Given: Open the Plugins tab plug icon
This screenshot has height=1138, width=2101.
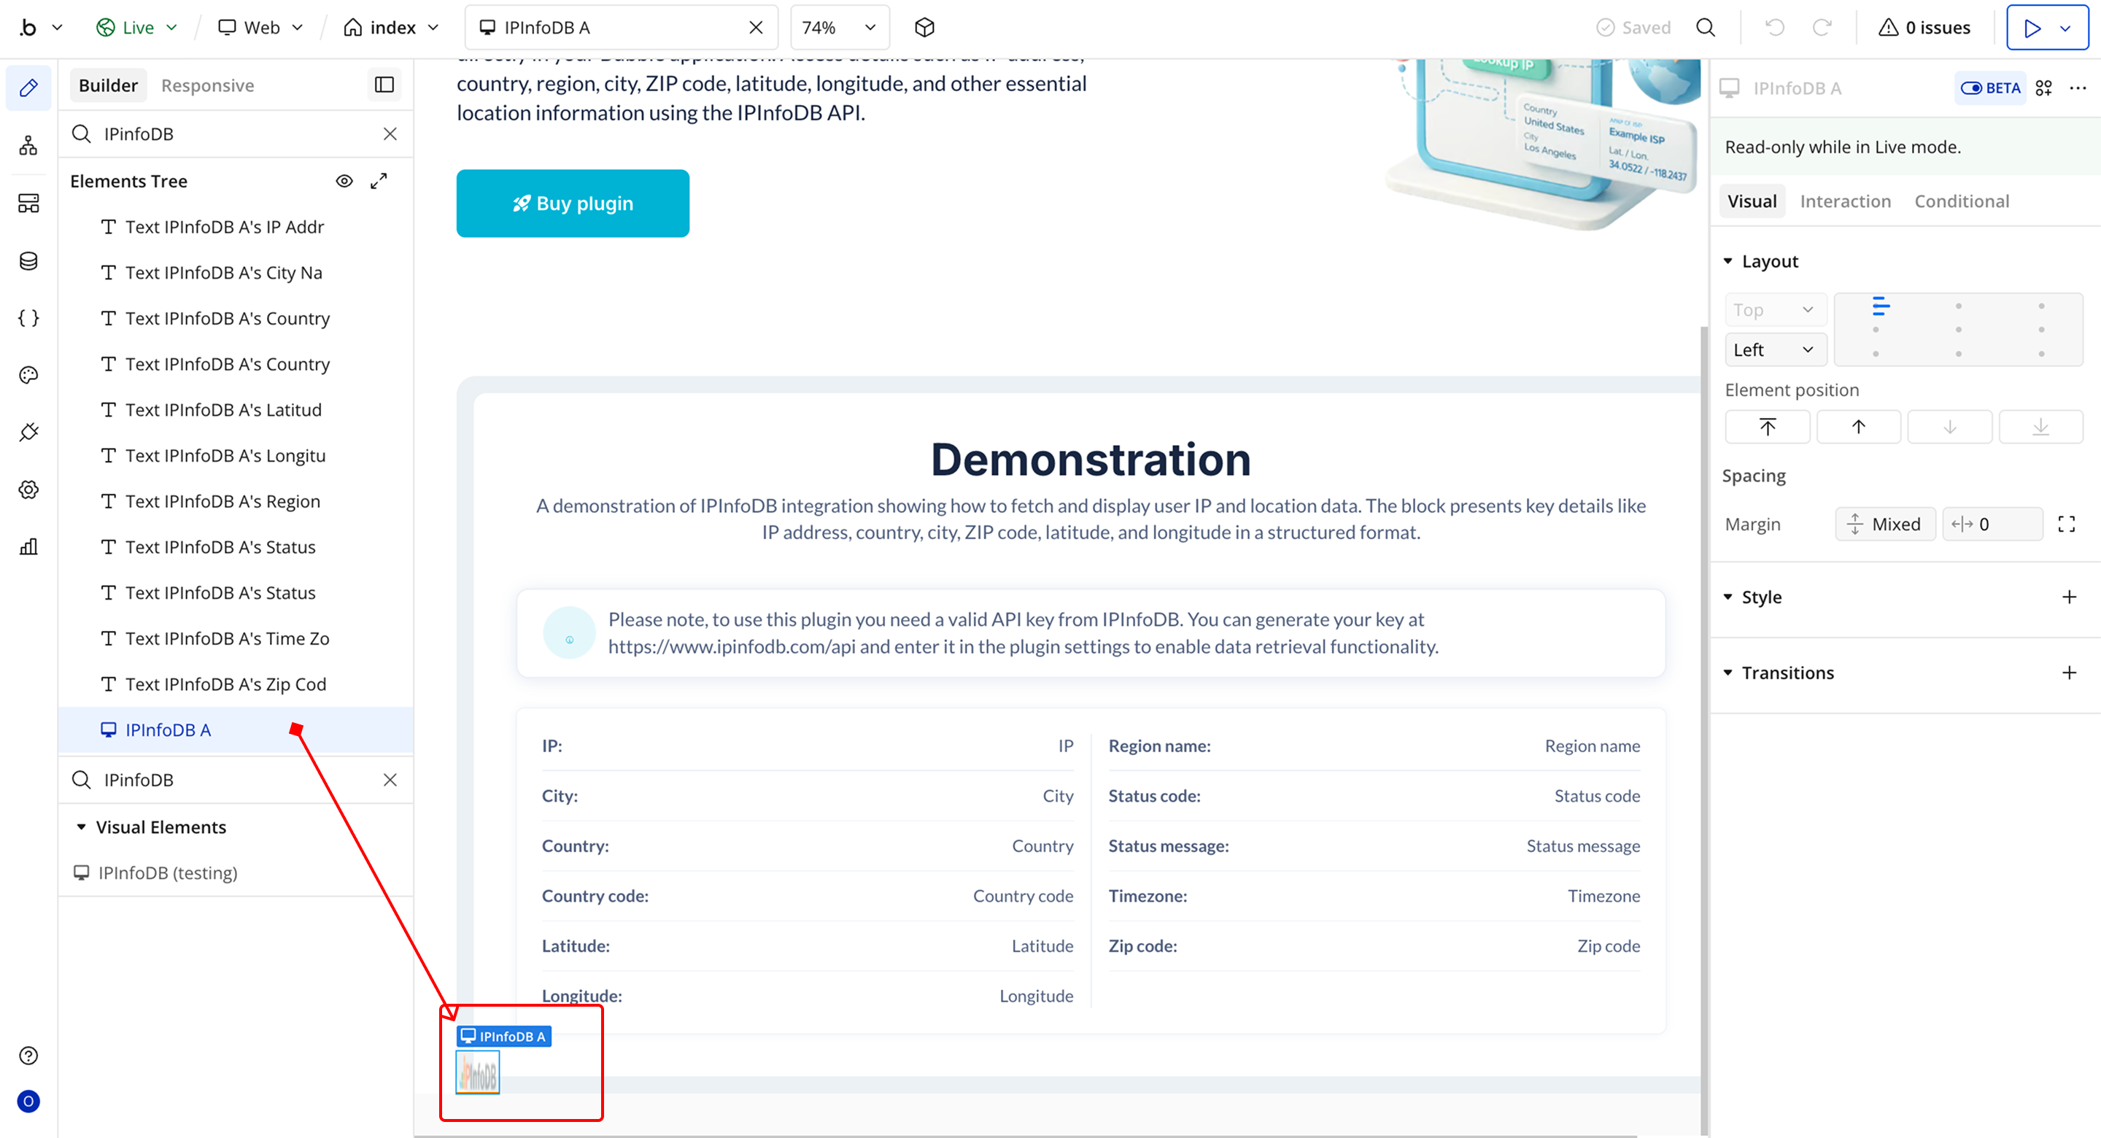Looking at the screenshot, I should tap(28, 433).
